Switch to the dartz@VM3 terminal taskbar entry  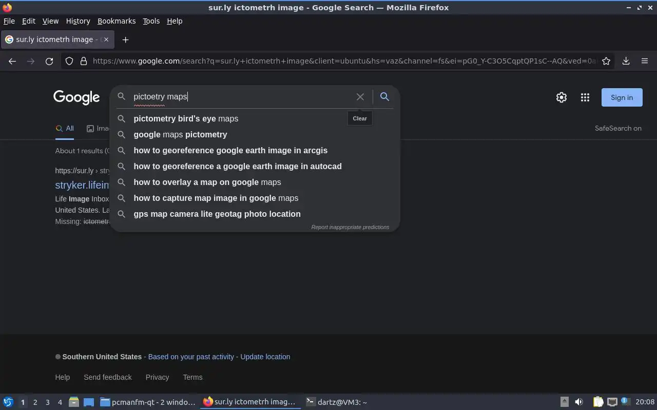[x=336, y=402]
